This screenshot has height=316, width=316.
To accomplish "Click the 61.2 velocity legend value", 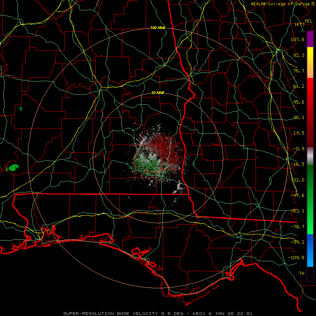I will point(299,86).
